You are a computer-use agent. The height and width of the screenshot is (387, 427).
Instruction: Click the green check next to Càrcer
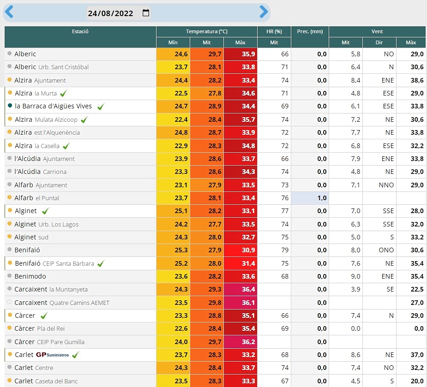[44, 316]
